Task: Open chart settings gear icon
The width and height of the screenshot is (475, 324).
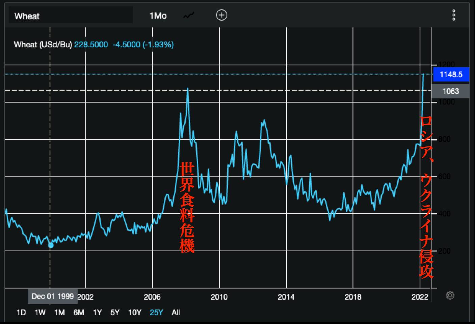Action: coord(450,295)
